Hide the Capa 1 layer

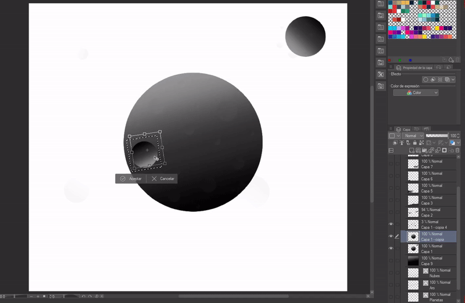(391, 248)
